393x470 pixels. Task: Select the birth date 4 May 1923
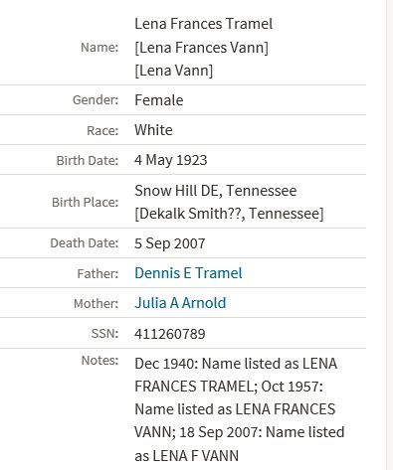pyautogui.click(x=171, y=160)
